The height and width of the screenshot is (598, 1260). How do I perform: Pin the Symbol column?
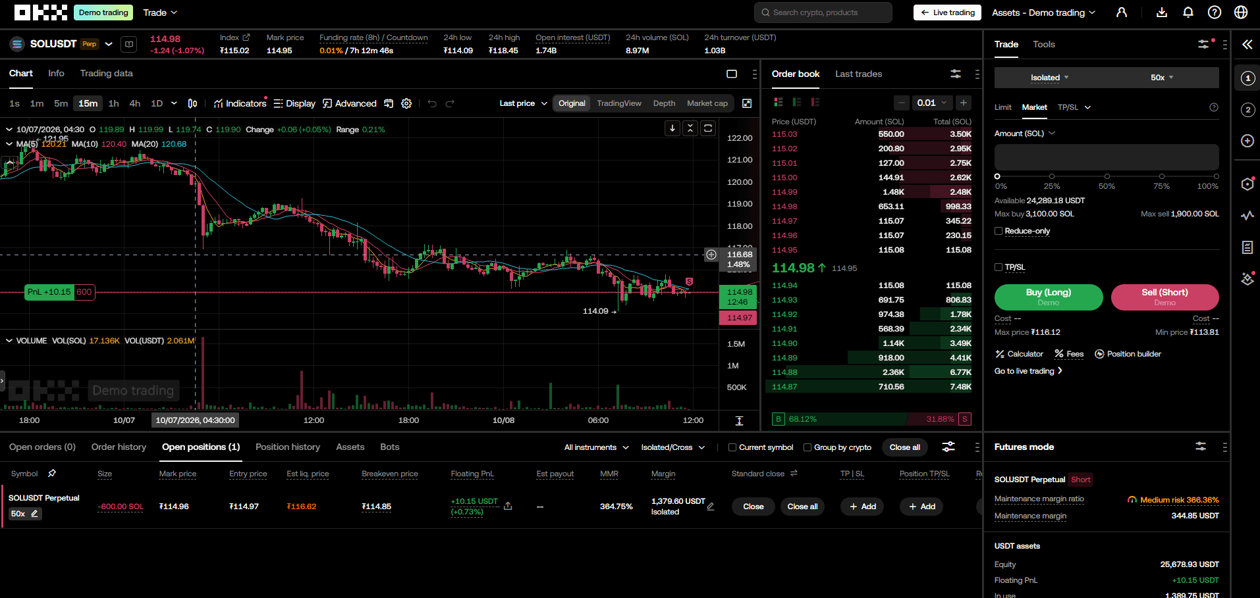point(52,473)
